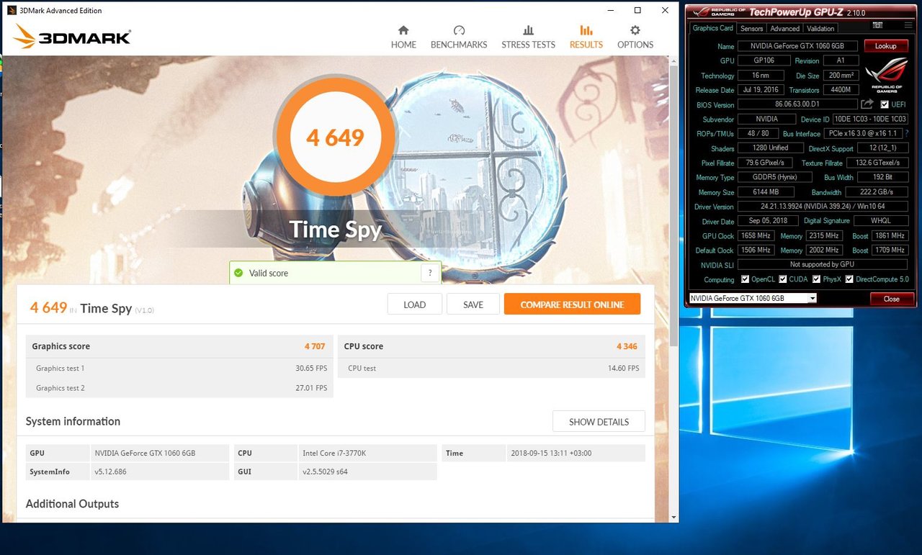Click the Bus Interface question mark icon

[x=907, y=133]
